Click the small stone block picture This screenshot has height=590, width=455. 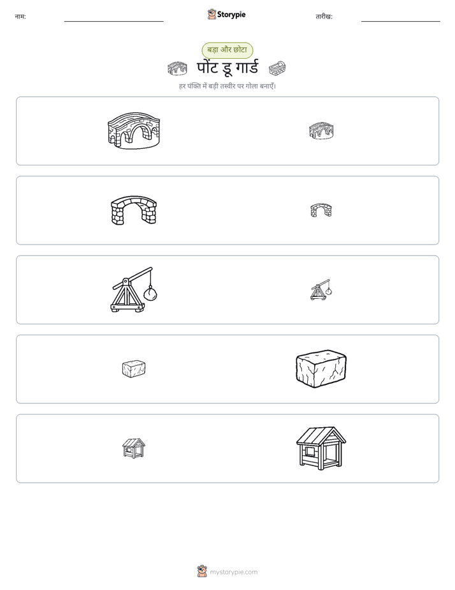click(x=134, y=369)
